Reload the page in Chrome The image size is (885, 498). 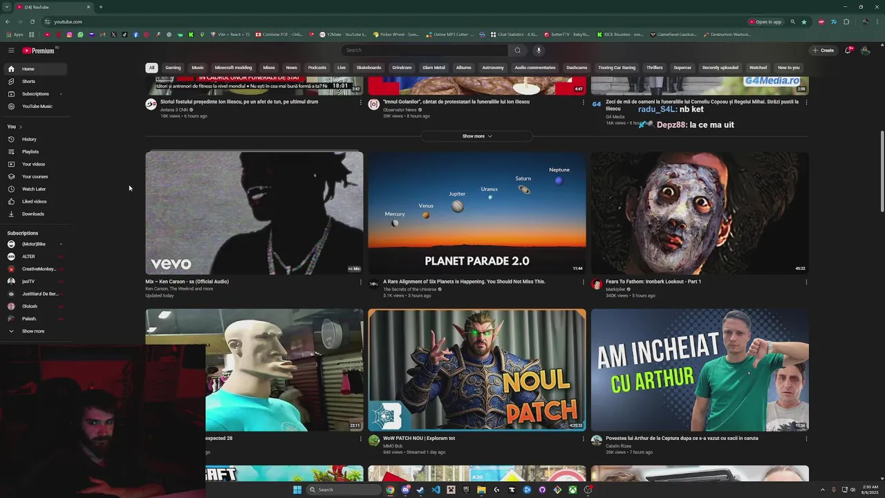pos(32,21)
